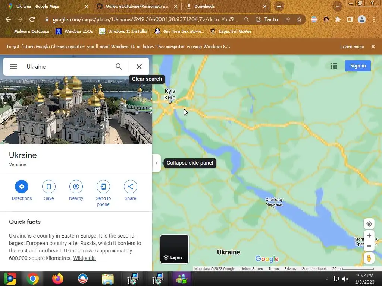Screen dimensions: 382x286
Task: Click the zoom magnifier icon in address bar
Action: (247, 19)
